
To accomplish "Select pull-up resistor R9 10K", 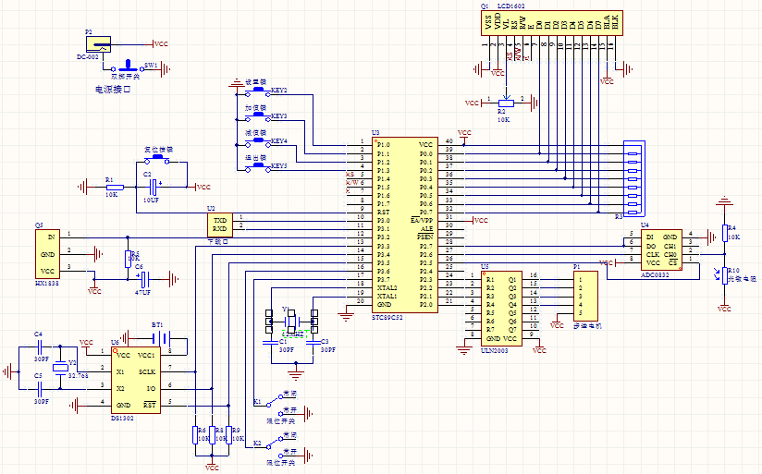I will coord(229,434).
